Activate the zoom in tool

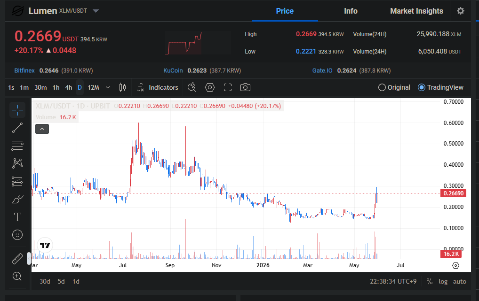click(17, 276)
